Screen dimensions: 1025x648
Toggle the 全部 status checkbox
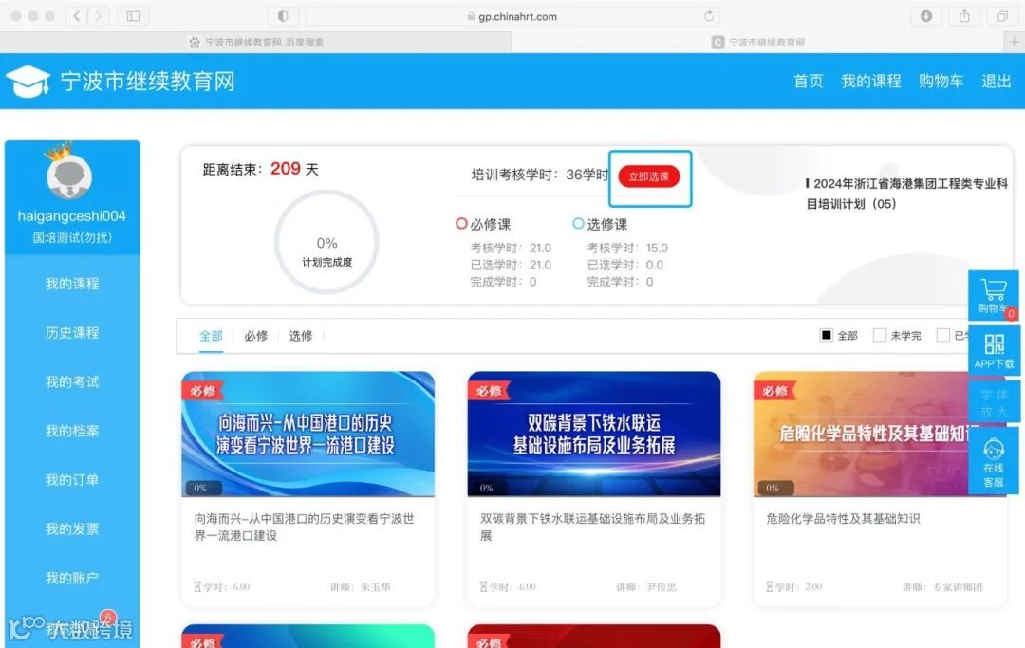coord(827,335)
